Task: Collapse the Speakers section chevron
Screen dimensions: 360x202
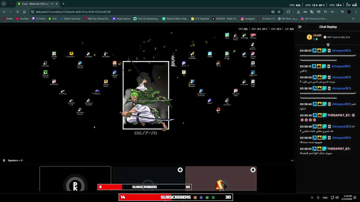Action: pos(292,160)
